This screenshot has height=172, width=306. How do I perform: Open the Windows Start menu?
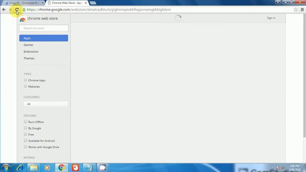6,168
